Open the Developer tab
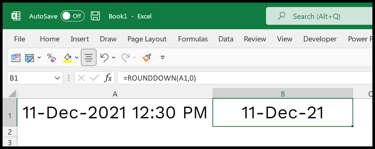375x149 pixels. coord(320,39)
